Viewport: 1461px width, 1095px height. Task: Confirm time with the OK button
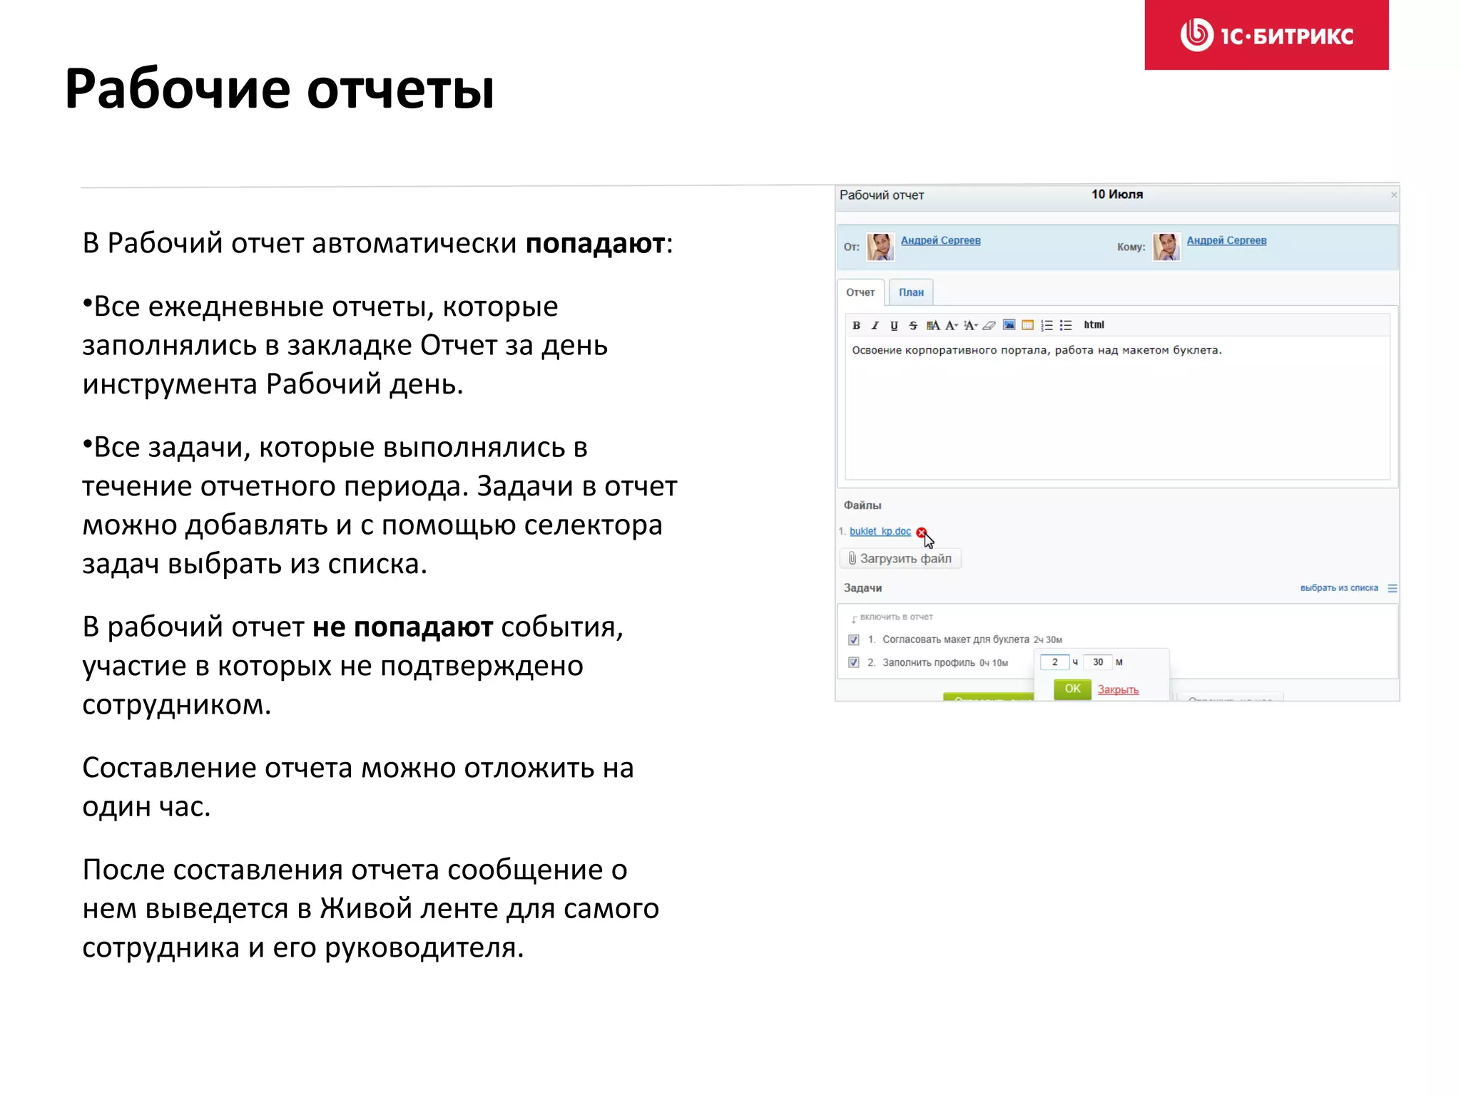pyautogui.click(x=1072, y=689)
